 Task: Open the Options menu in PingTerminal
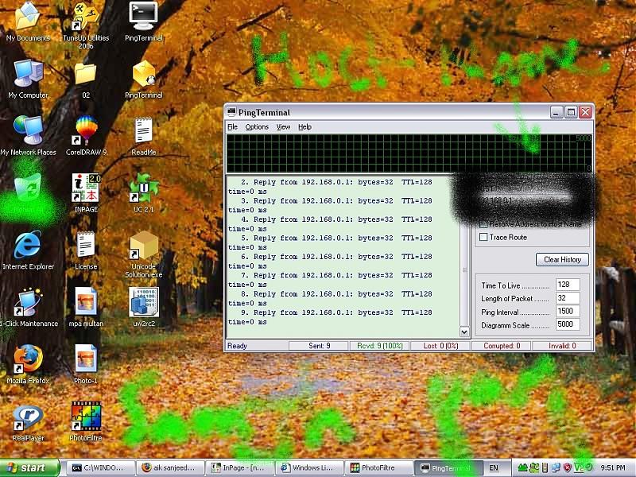tap(257, 127)
